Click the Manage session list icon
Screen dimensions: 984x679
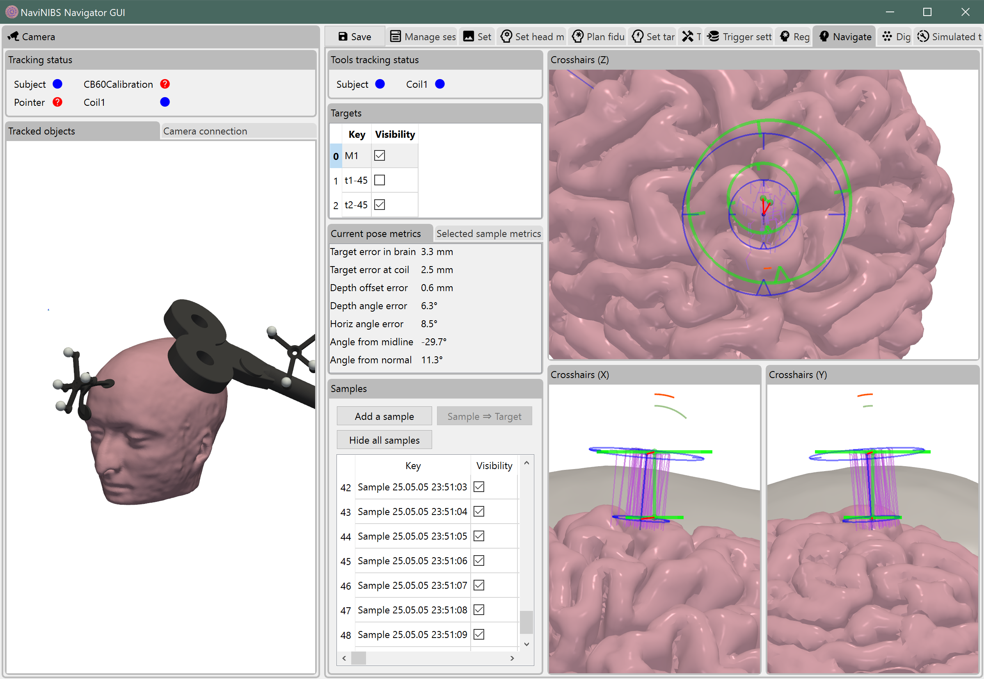[396, 36]
